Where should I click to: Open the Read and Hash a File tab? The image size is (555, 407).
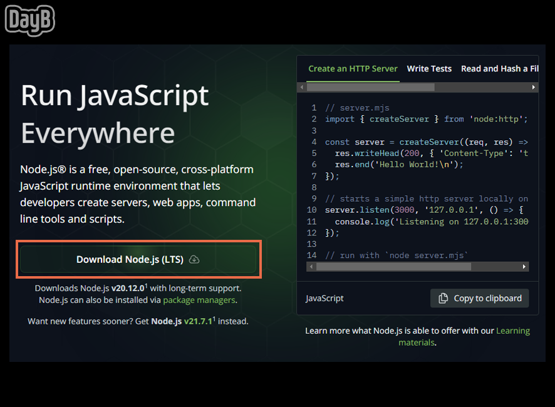click(x=499, y=68)
